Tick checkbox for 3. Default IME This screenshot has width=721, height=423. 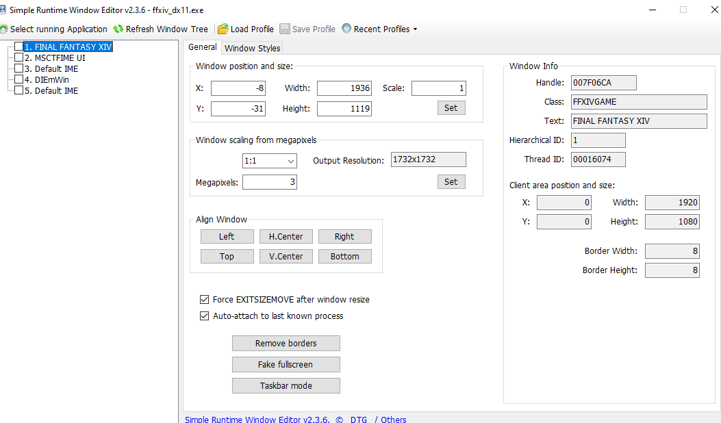tap(19, 68)
